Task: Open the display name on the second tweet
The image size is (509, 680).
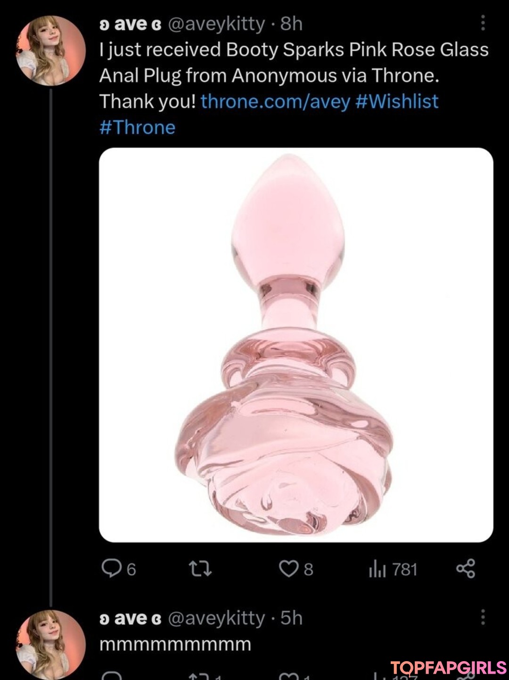Action: click(x=130, y=618)
